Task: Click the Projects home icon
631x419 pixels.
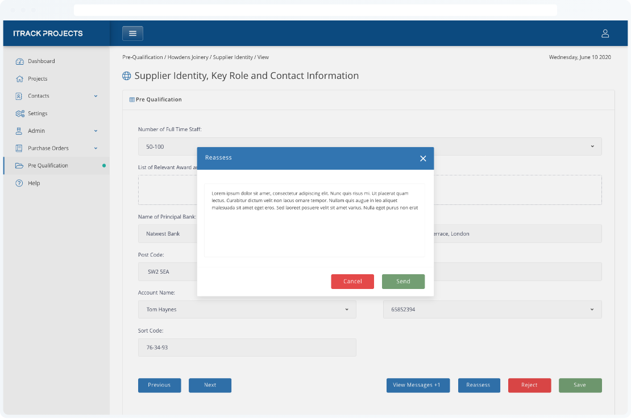Action: pos(19,79)
